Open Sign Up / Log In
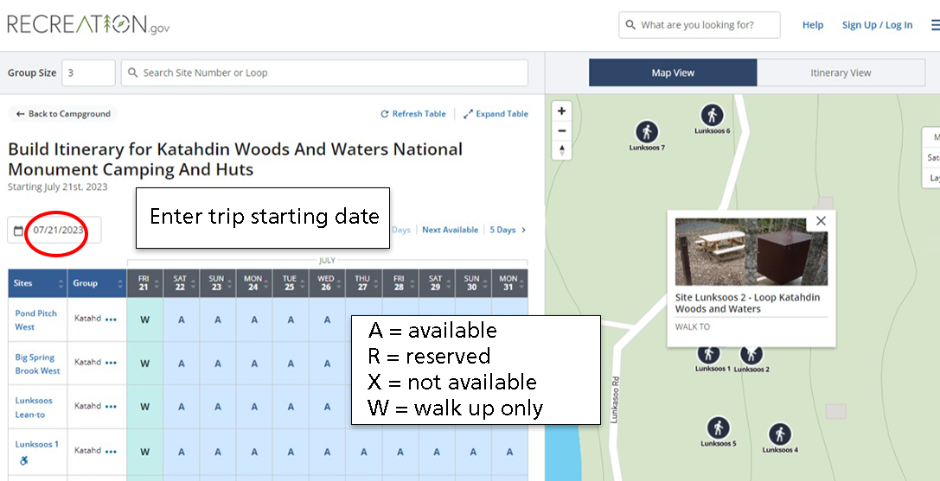940x481 pixels. [x=877, y=25]
